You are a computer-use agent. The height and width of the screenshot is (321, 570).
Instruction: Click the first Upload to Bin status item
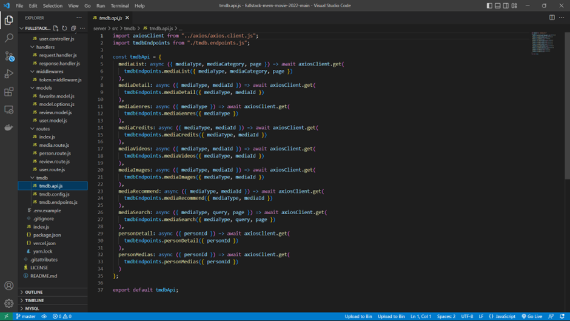coord(358,316)
